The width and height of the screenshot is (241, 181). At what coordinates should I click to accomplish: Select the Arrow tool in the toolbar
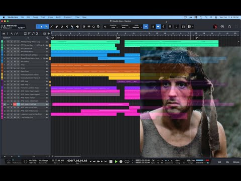click(41, 27)
